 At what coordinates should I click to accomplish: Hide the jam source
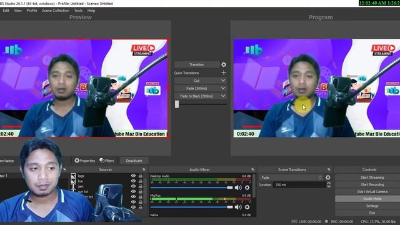[x=133, y=186]
